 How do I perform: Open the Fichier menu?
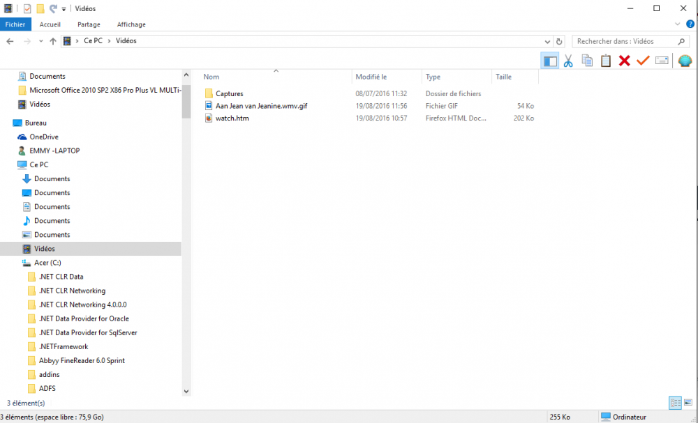(x=15, y=24)
